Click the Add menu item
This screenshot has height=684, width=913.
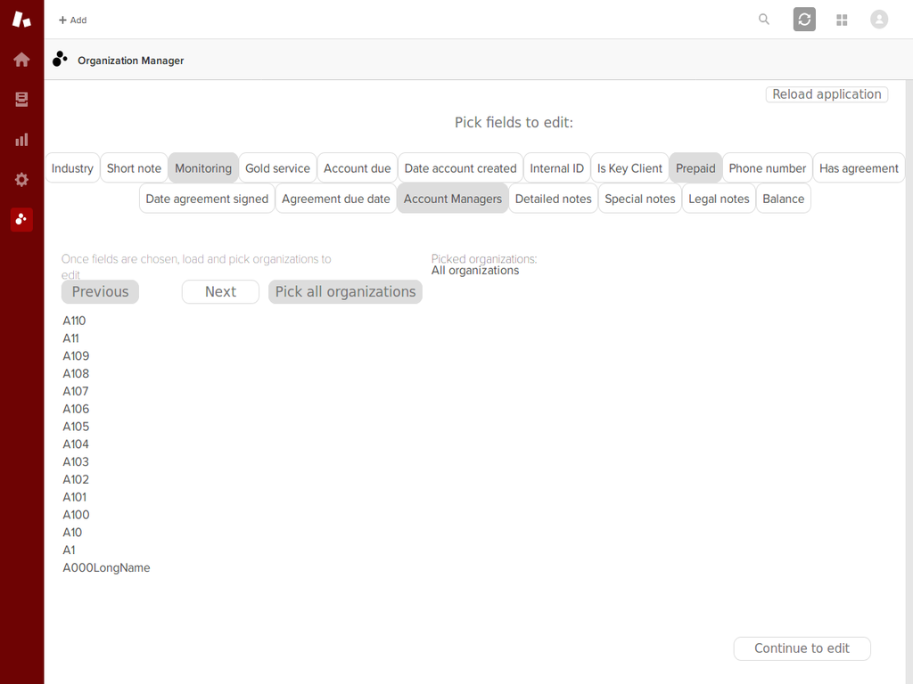(x=73, y=20)
